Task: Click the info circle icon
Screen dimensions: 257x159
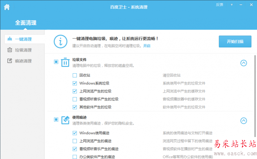Action: tap(61, 41)
